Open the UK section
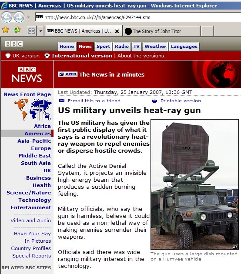241x274 pixels. (x=47, y=170)
